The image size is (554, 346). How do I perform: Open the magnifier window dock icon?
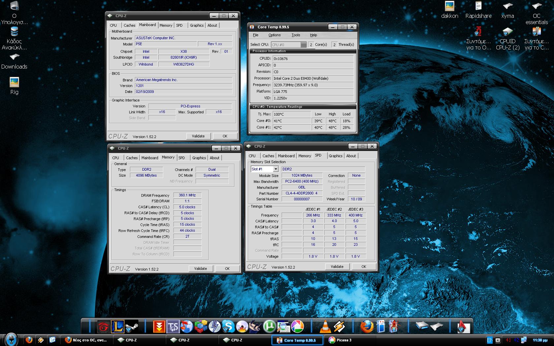(283, 327)
